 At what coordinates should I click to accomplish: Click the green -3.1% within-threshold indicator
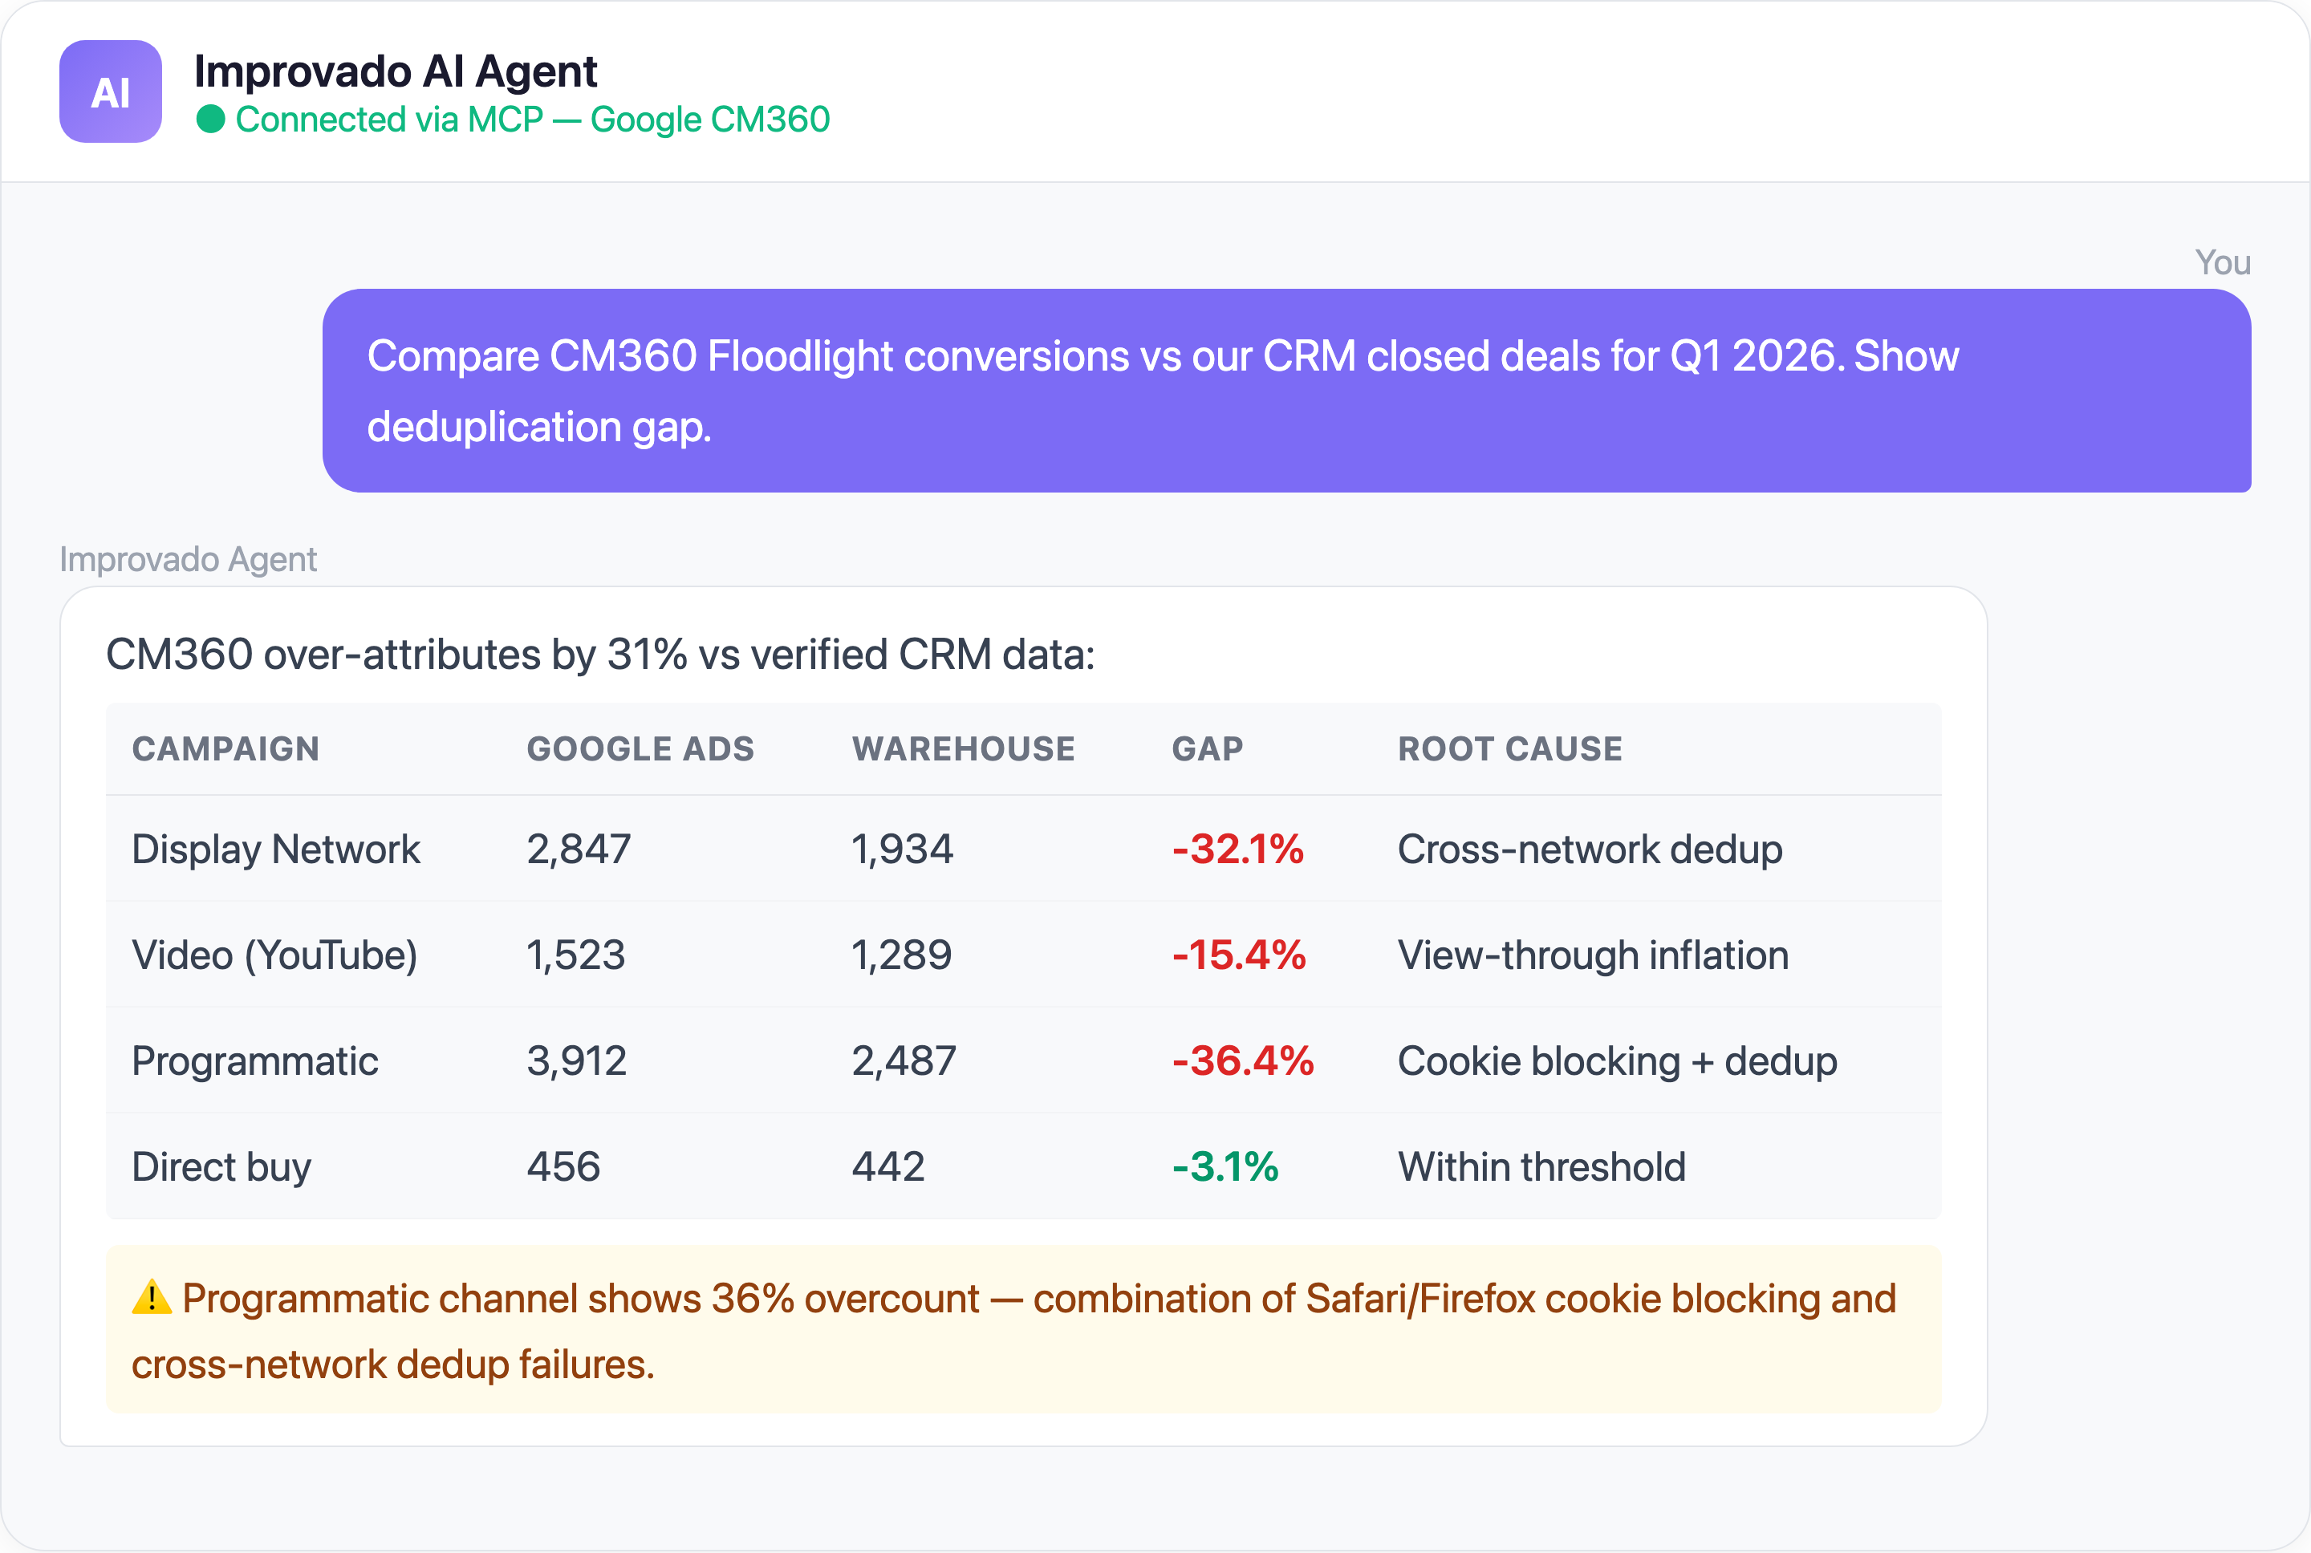point(1225,1166)
